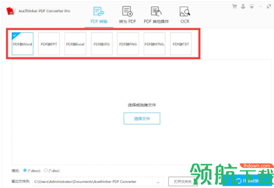Image resolution: width=274 pixels, height=188 pixels.
Task: Expand the title bar dropdown menu icon
Action: pos(252,7)
